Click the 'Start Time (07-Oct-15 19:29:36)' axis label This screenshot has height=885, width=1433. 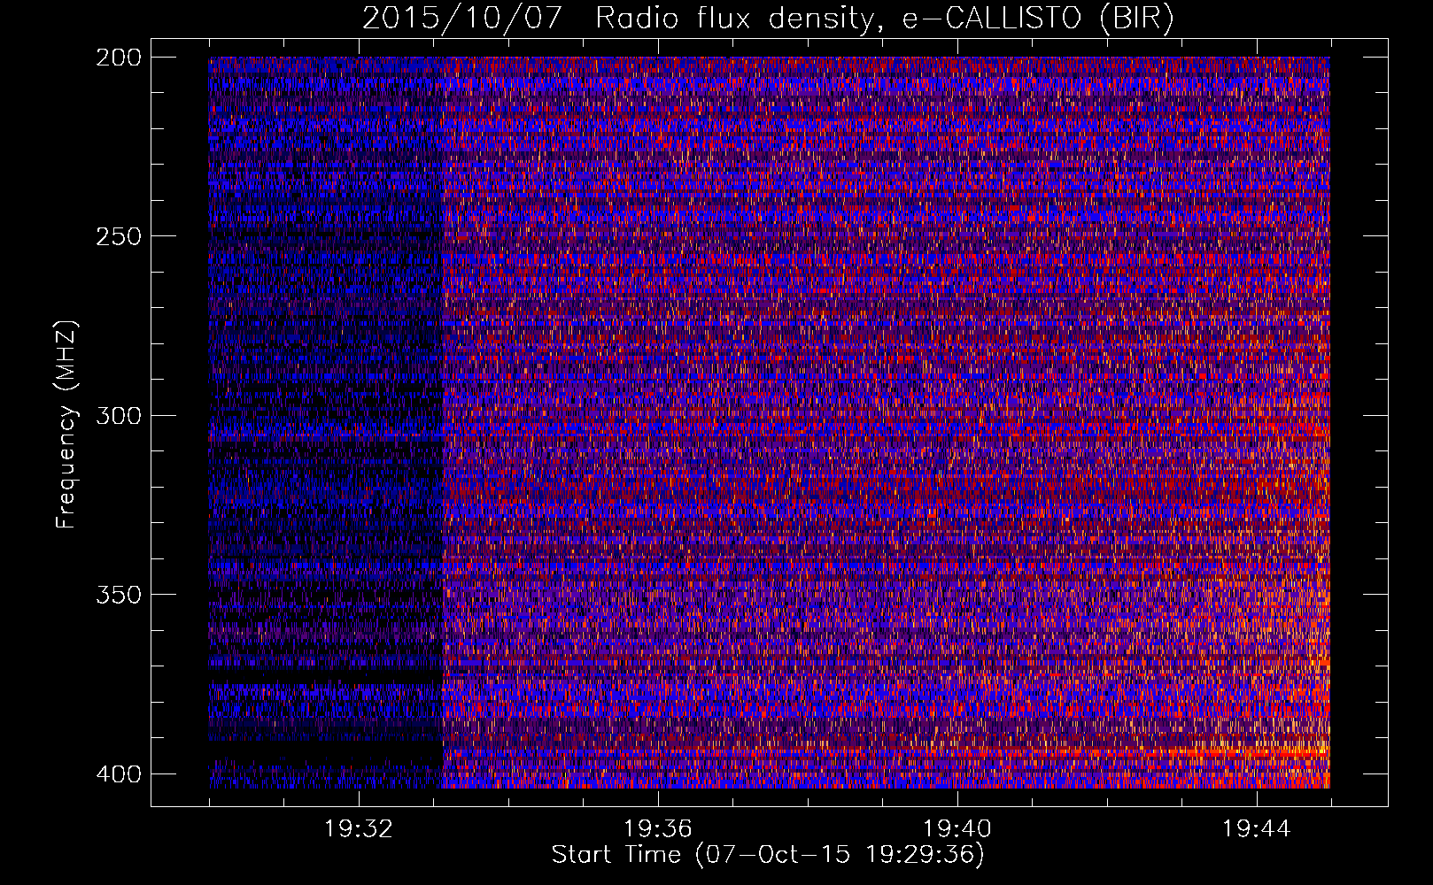(768, 855)
